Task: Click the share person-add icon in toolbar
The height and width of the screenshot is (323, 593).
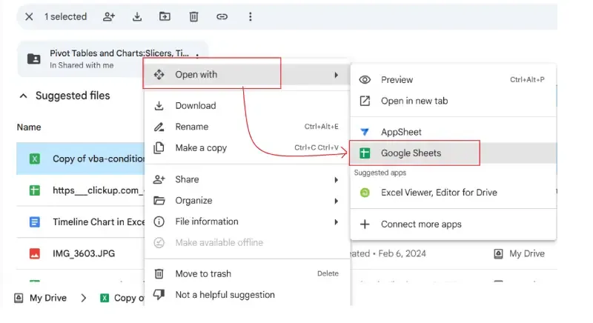Action: point(110,16)
